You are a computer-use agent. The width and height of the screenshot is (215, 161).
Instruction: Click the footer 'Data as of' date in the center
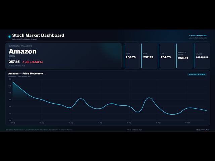click(134, 130)
